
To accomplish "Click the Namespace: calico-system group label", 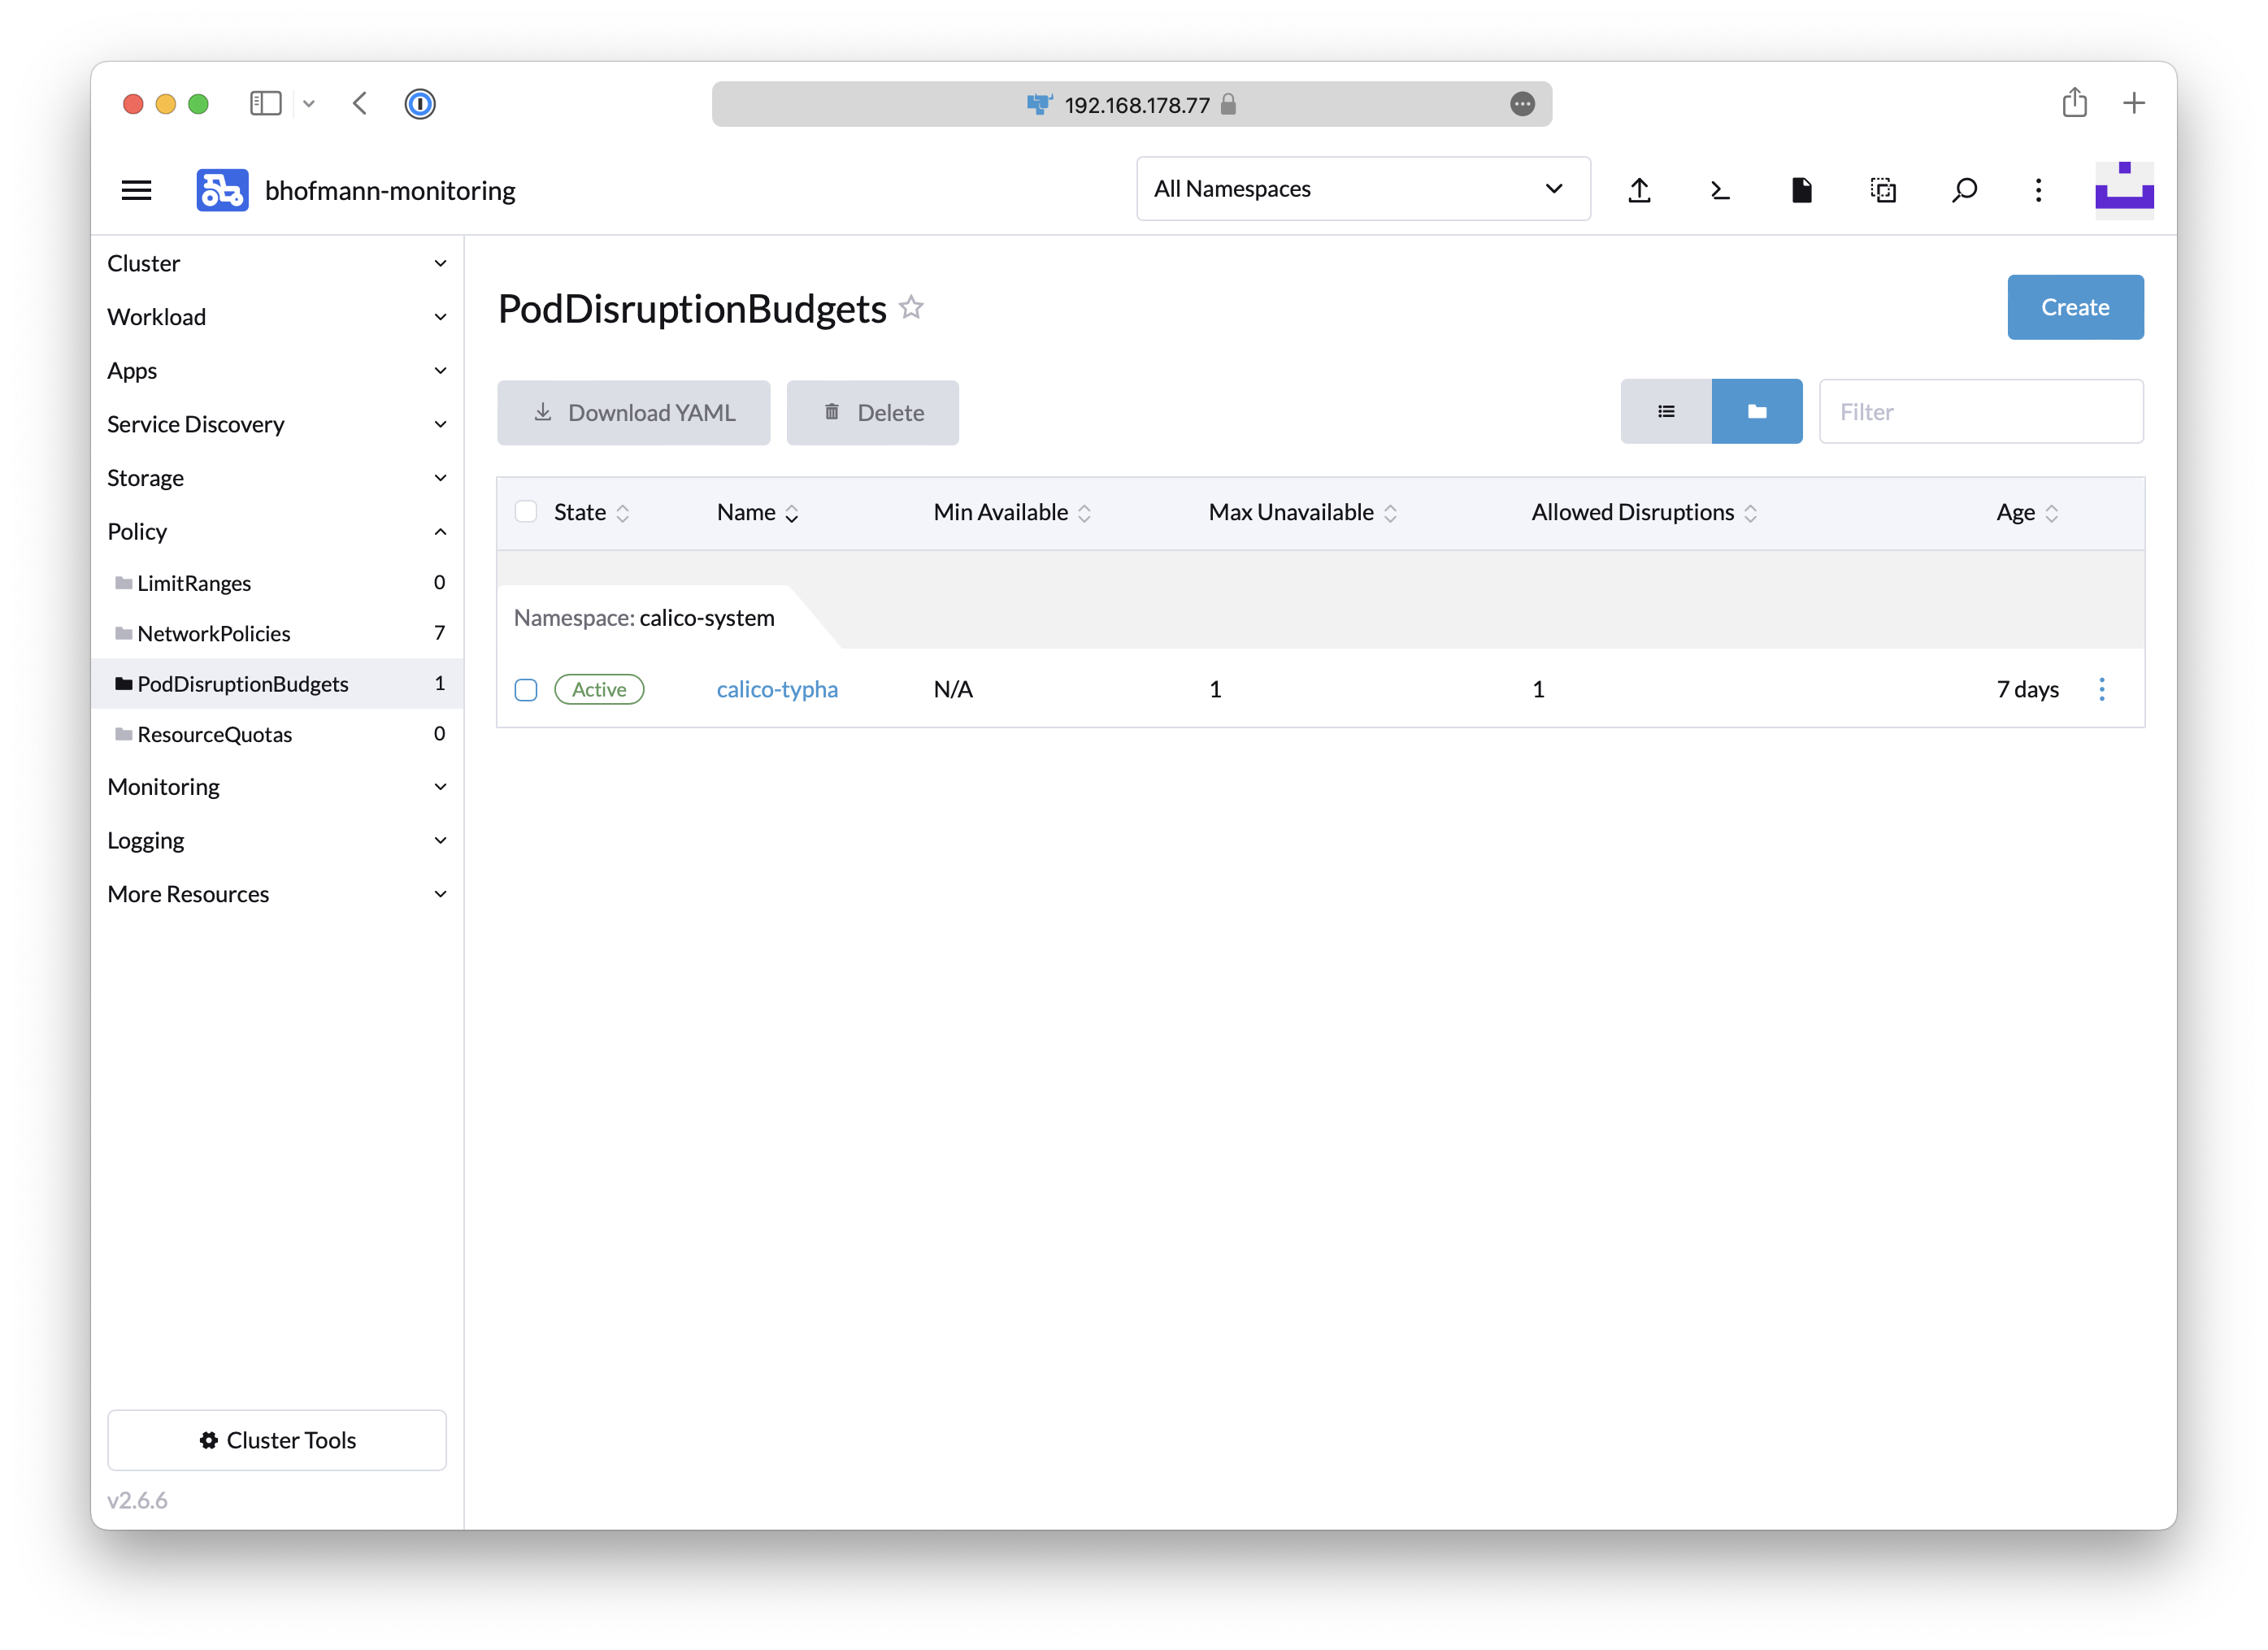I will coord(644,618).
